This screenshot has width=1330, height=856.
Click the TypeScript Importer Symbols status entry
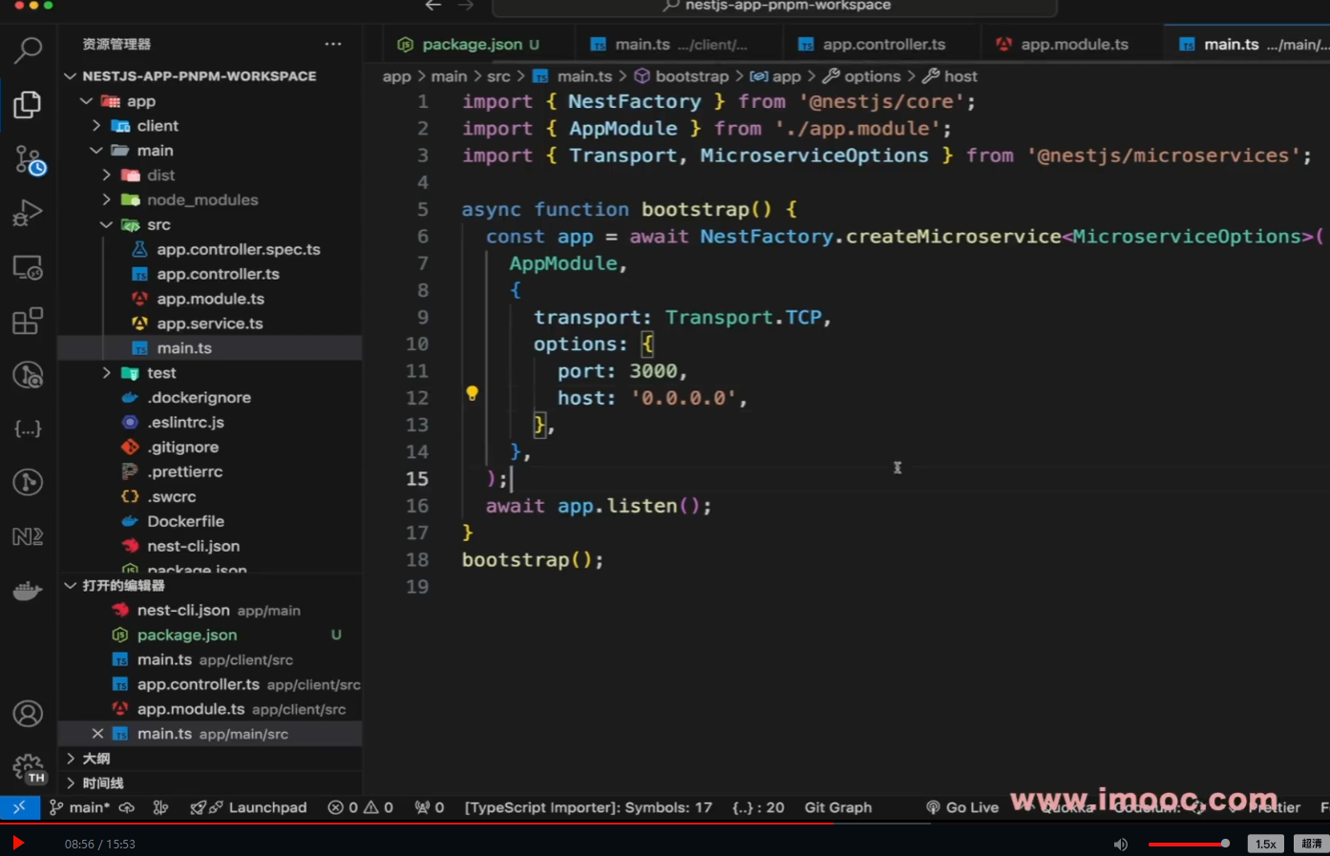588,807
